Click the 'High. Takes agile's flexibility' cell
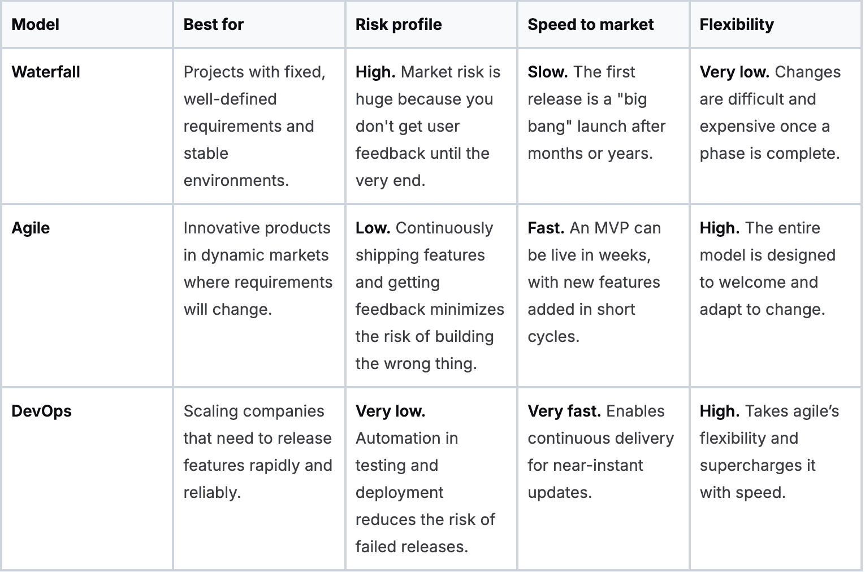The height and width of the screenshot is (572, 865). point(769,452)
